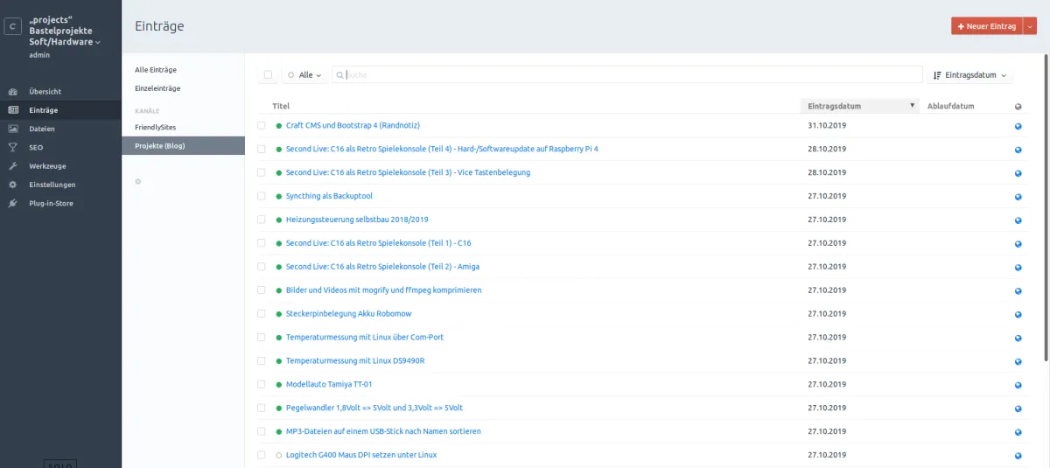Open globe link for Modellauto Tamiya TT-01 row
1050x468 pixels.
coord(1018,384)
